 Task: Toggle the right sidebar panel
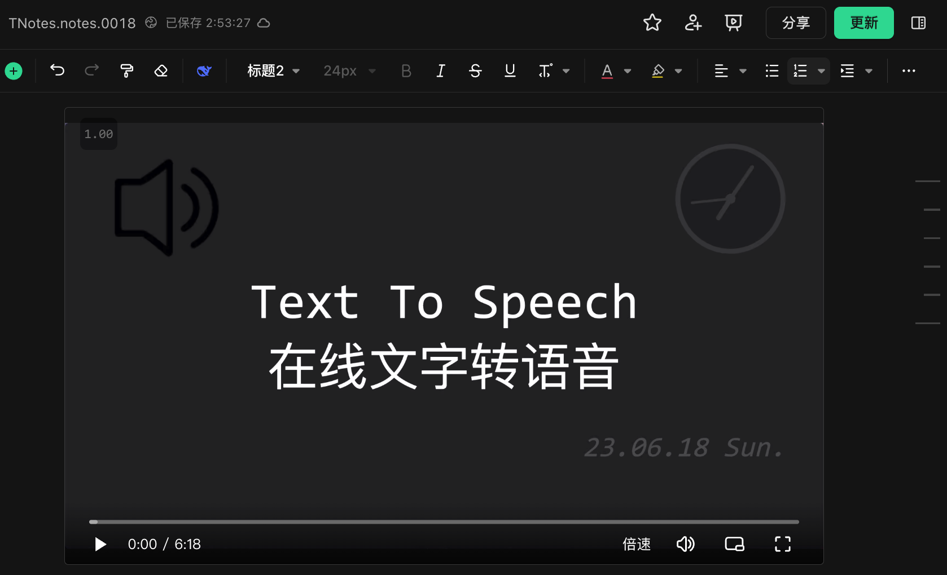(918, 23)
